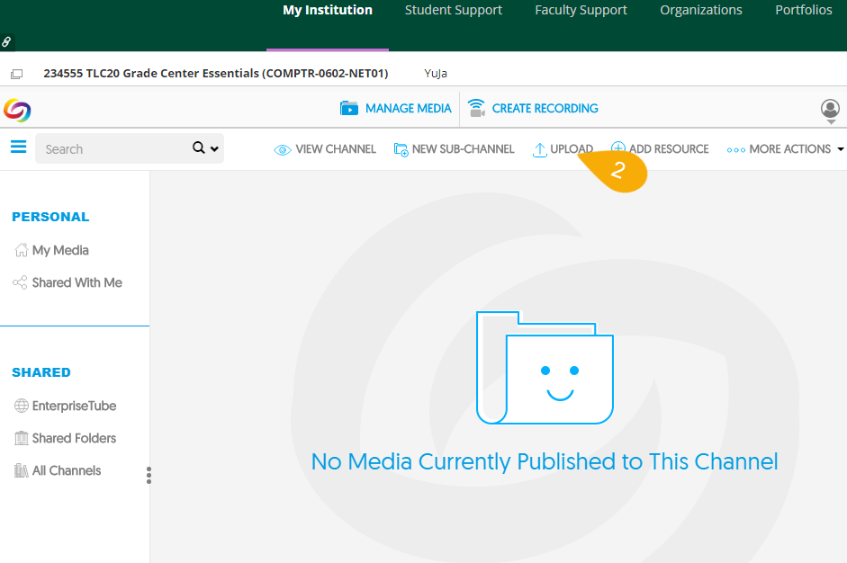Click the Upload button
Image resolution: width=847 pixels, height=563 pixels.
(563, 149)
